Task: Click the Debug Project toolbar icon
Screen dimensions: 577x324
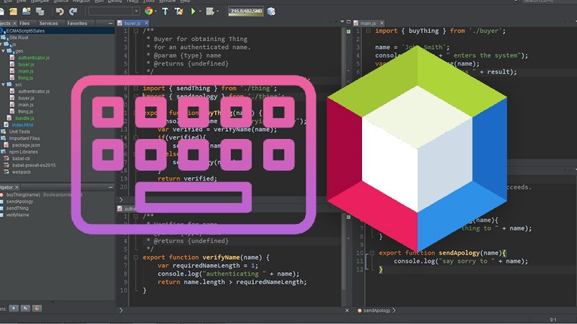Action: 210,12
